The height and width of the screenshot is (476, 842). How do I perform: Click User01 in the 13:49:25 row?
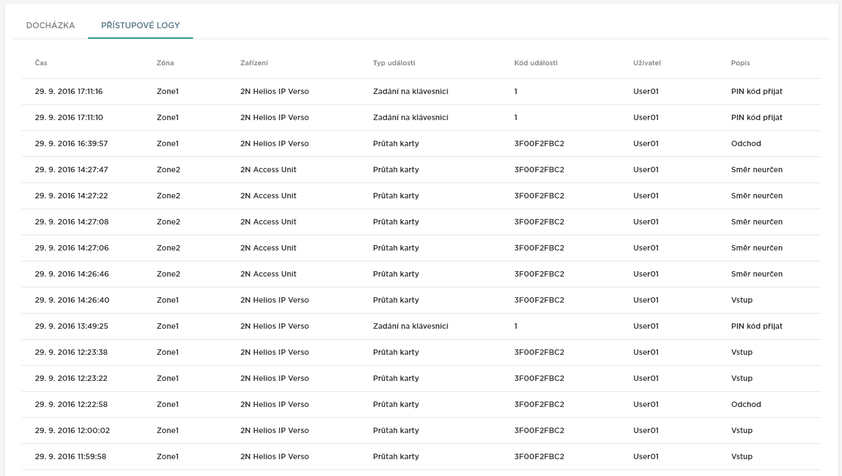point(646,326)
